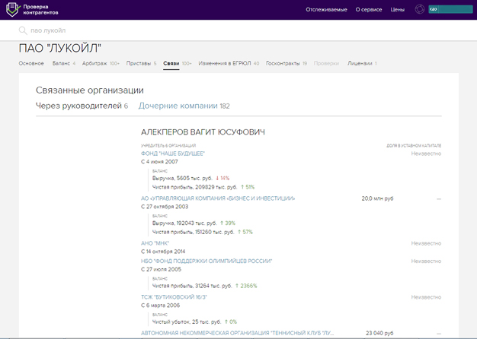Click the revenue line Выручка, 5605 тыс. руб.
Screen dimensions: 477x339
182,178
